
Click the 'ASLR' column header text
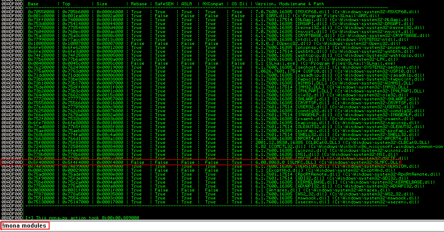(x=187, y=4)
